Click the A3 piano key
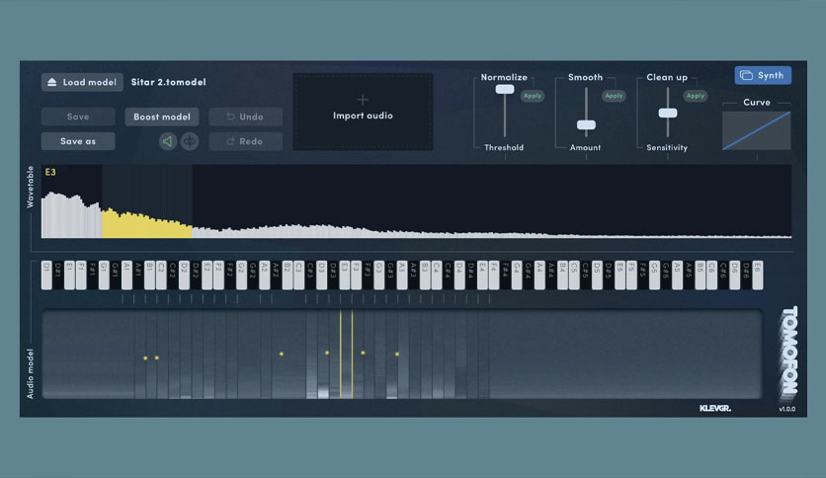This screenshot has width=826, height=478. (x=402, y=275)
